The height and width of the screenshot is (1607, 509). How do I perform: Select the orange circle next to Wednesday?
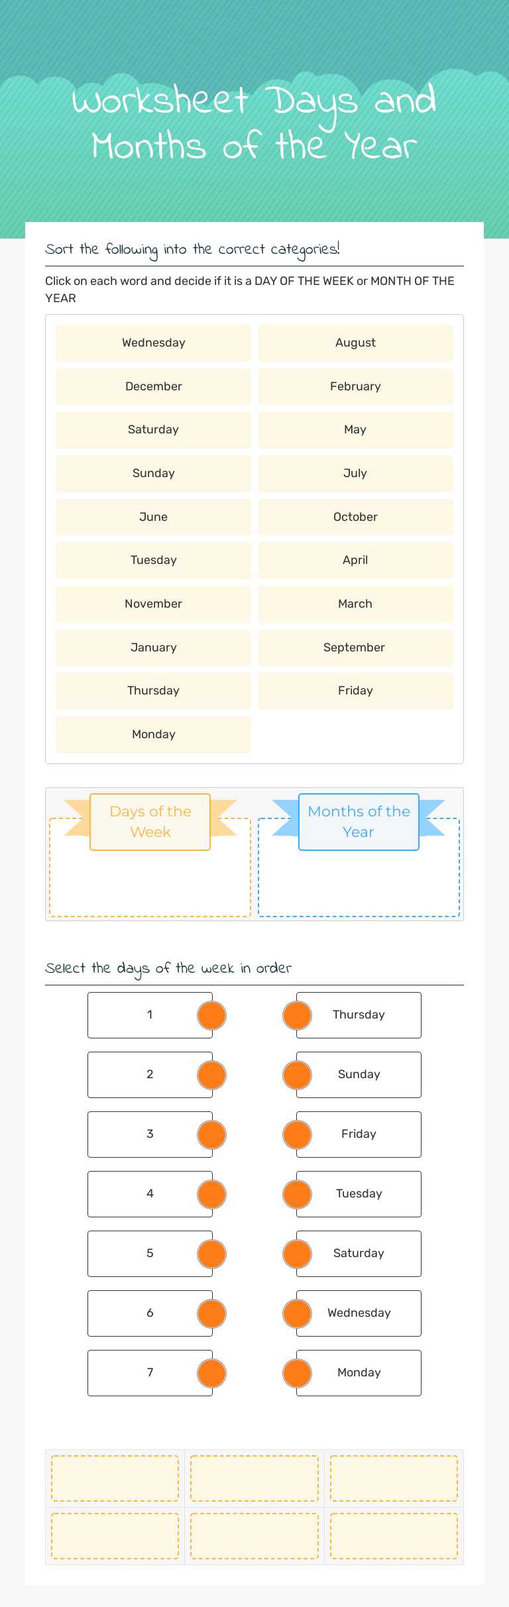296,1313
